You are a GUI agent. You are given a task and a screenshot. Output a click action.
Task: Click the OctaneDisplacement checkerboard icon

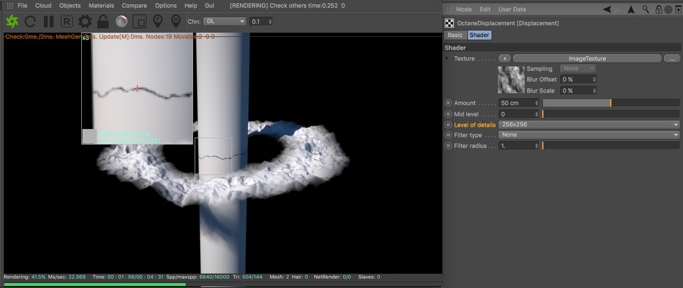click(x=450, y=23)
